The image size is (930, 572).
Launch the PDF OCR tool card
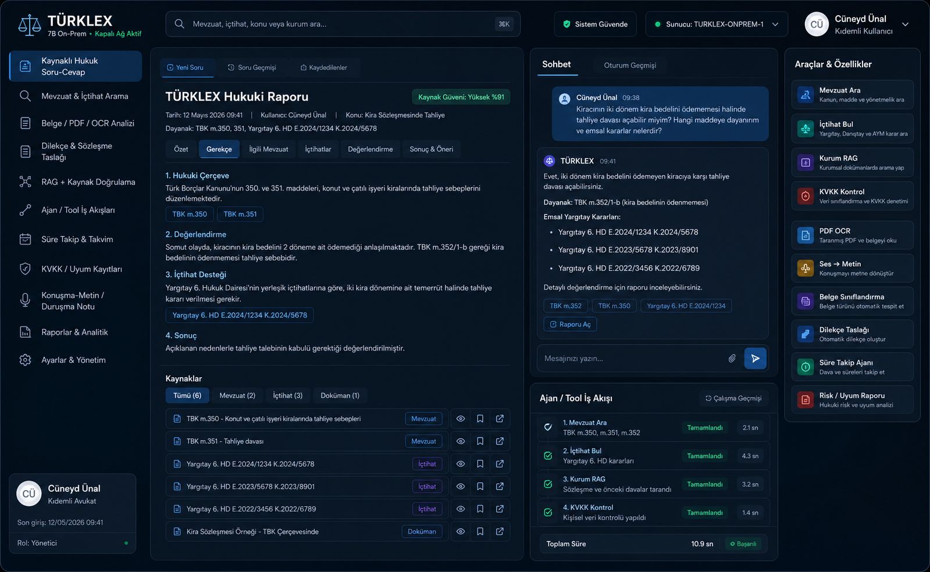pos(852,235)
